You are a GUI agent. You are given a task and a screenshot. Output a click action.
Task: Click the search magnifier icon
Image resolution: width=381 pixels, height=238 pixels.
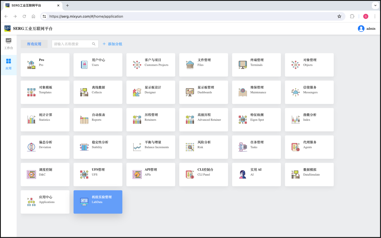pyautogui.click(x=94, y=44)
